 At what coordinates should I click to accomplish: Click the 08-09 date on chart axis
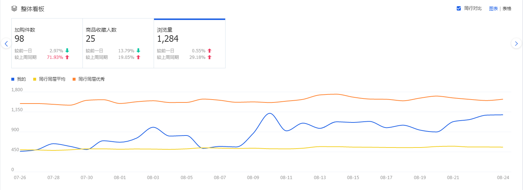[253, 178]
